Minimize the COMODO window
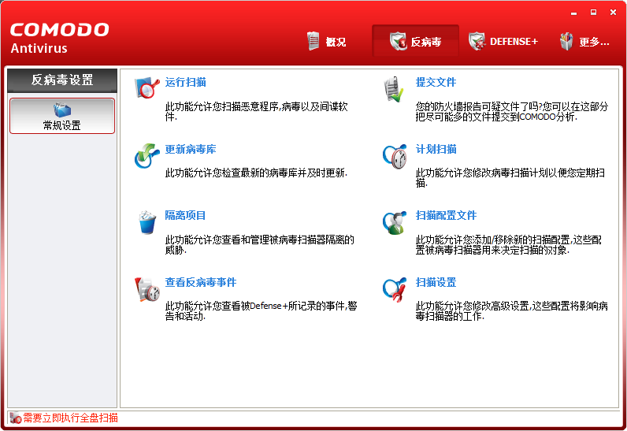Viewport: 627px width, 431px height. [573, 13]
